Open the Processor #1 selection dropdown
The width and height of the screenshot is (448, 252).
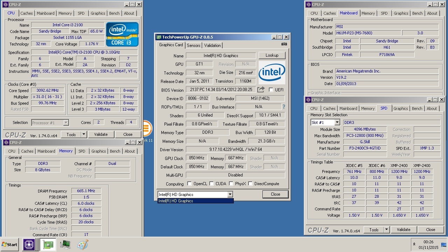(x=66, y=122)
